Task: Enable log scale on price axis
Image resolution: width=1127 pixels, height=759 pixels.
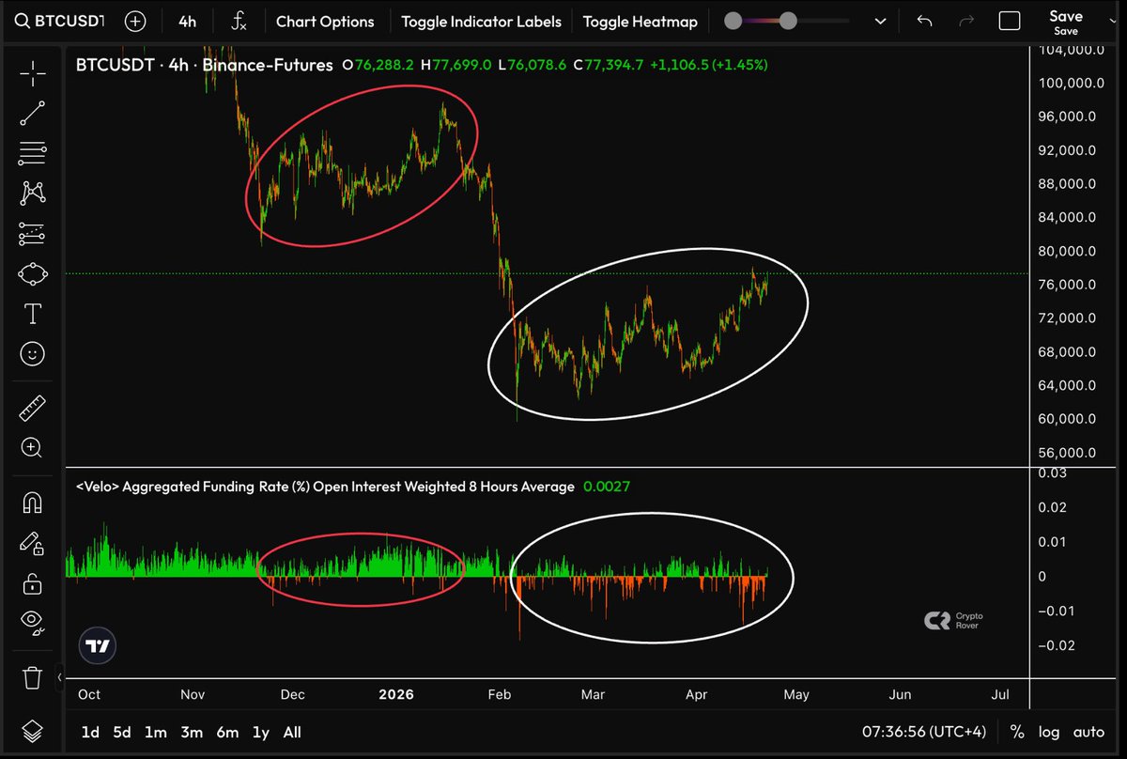Action: coord(1050,732)
